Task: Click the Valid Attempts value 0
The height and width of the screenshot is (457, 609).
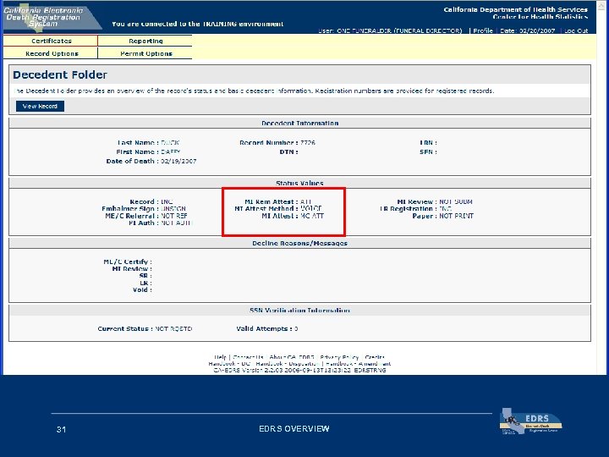Action: (x=296, y=328)
